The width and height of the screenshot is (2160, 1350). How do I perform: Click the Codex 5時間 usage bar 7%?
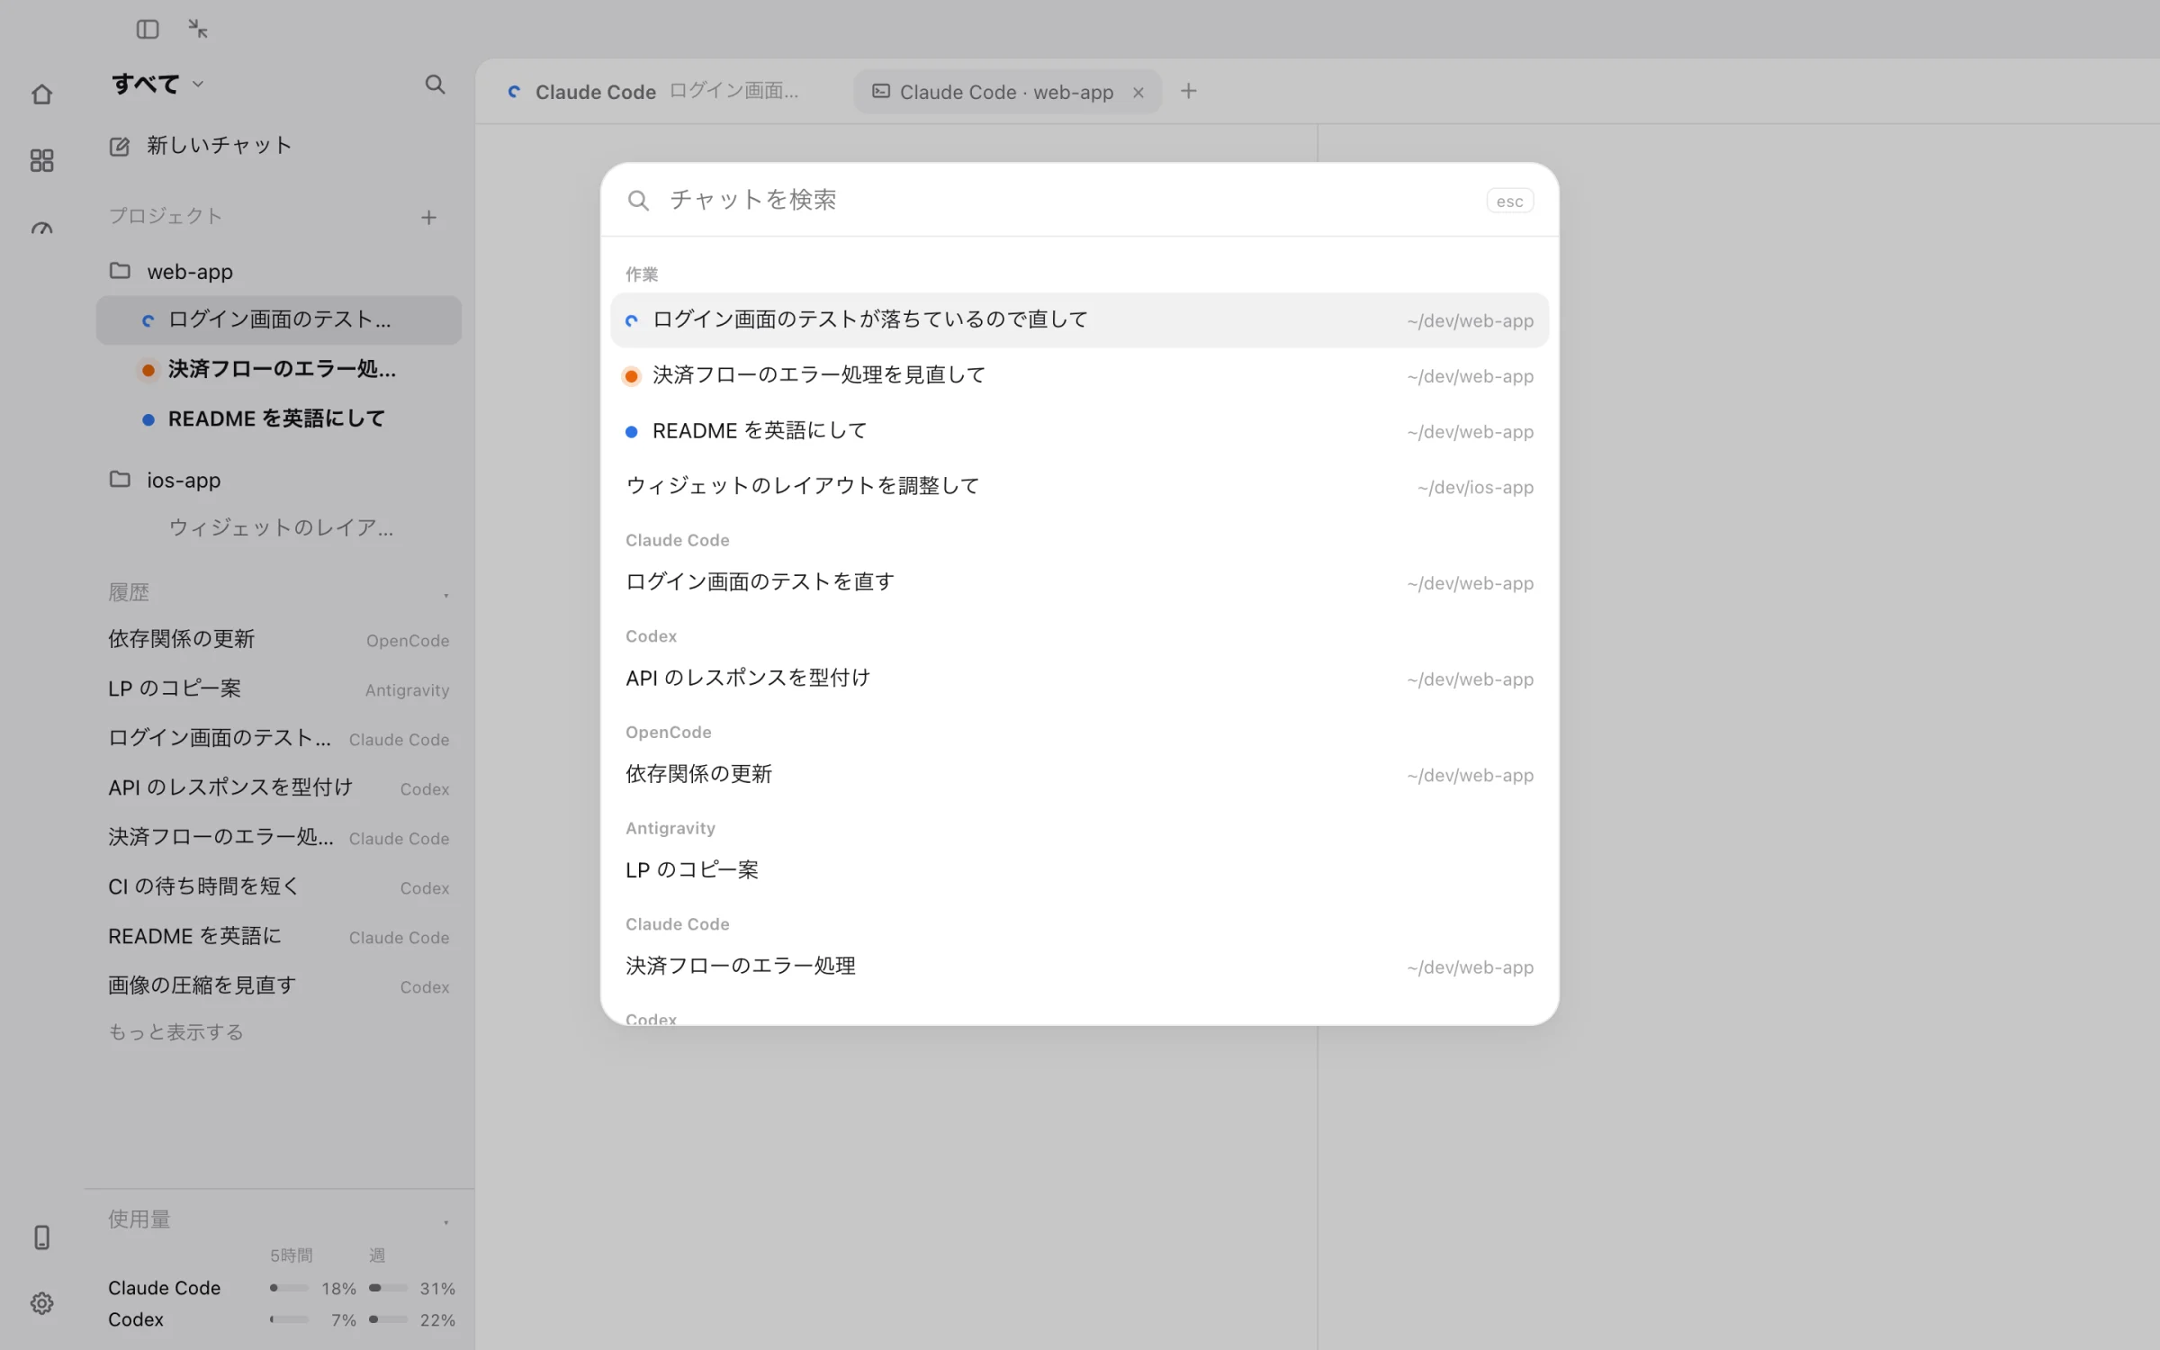pos(289,1319)
